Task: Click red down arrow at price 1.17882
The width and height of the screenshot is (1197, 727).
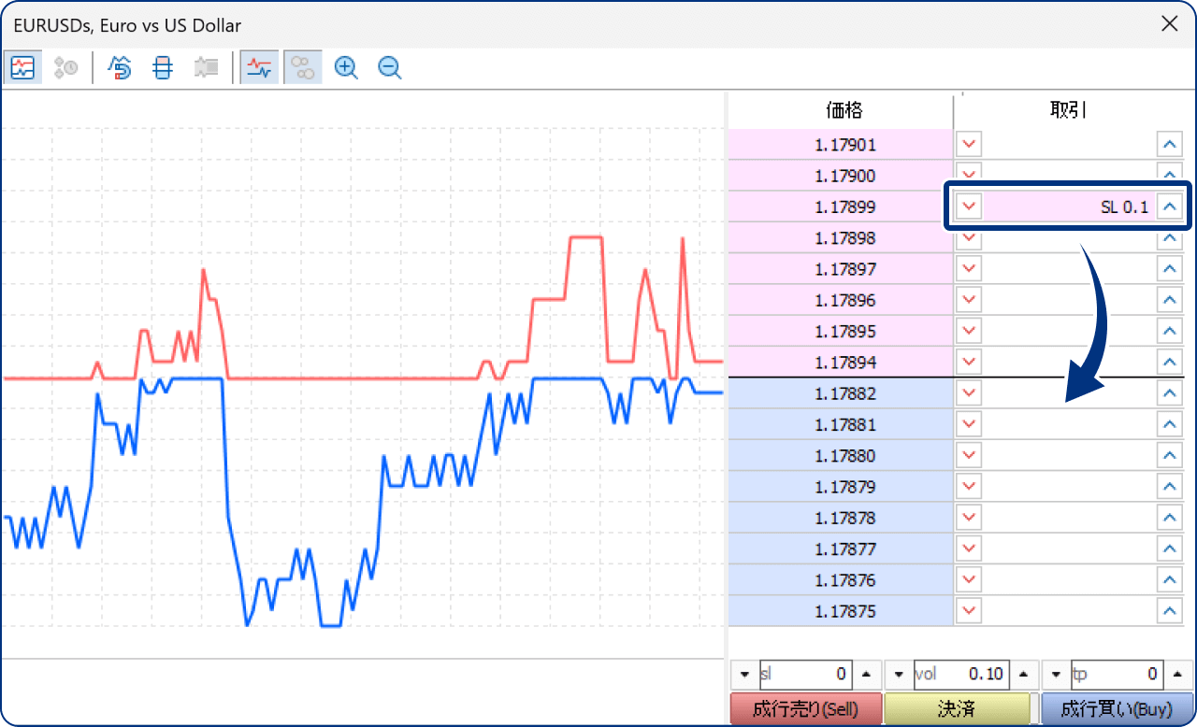Action: click(x=970, y=393)
